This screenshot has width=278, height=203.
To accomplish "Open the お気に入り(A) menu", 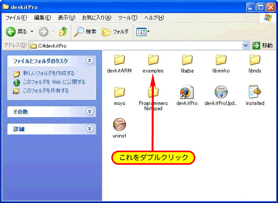I will 96,18.
